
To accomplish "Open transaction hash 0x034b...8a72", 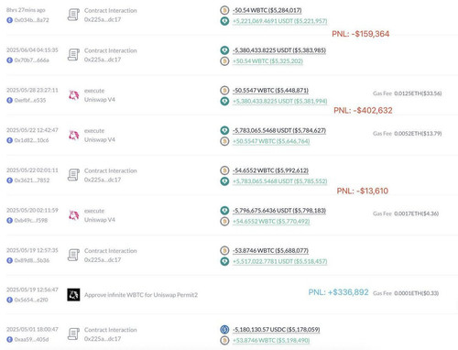I will (x=31, y=20).
